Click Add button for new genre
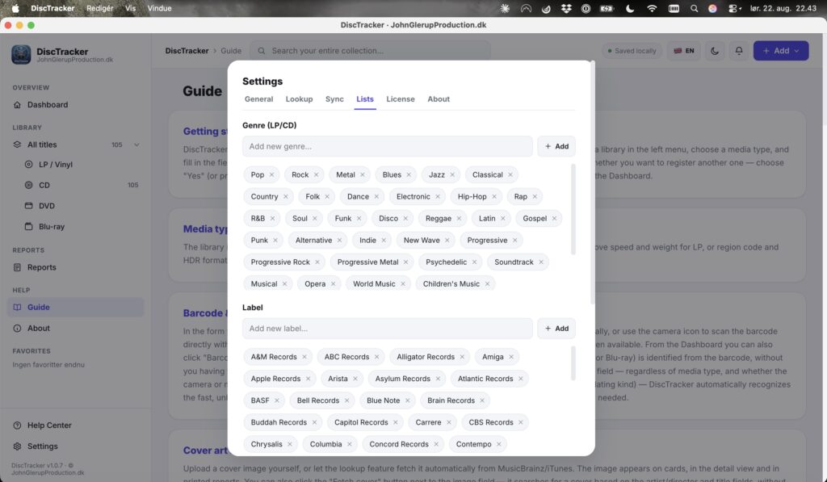 tap(556, 147)
